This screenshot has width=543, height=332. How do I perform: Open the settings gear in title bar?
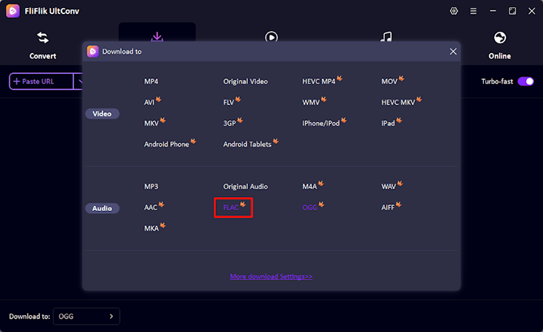coord(454,11)
